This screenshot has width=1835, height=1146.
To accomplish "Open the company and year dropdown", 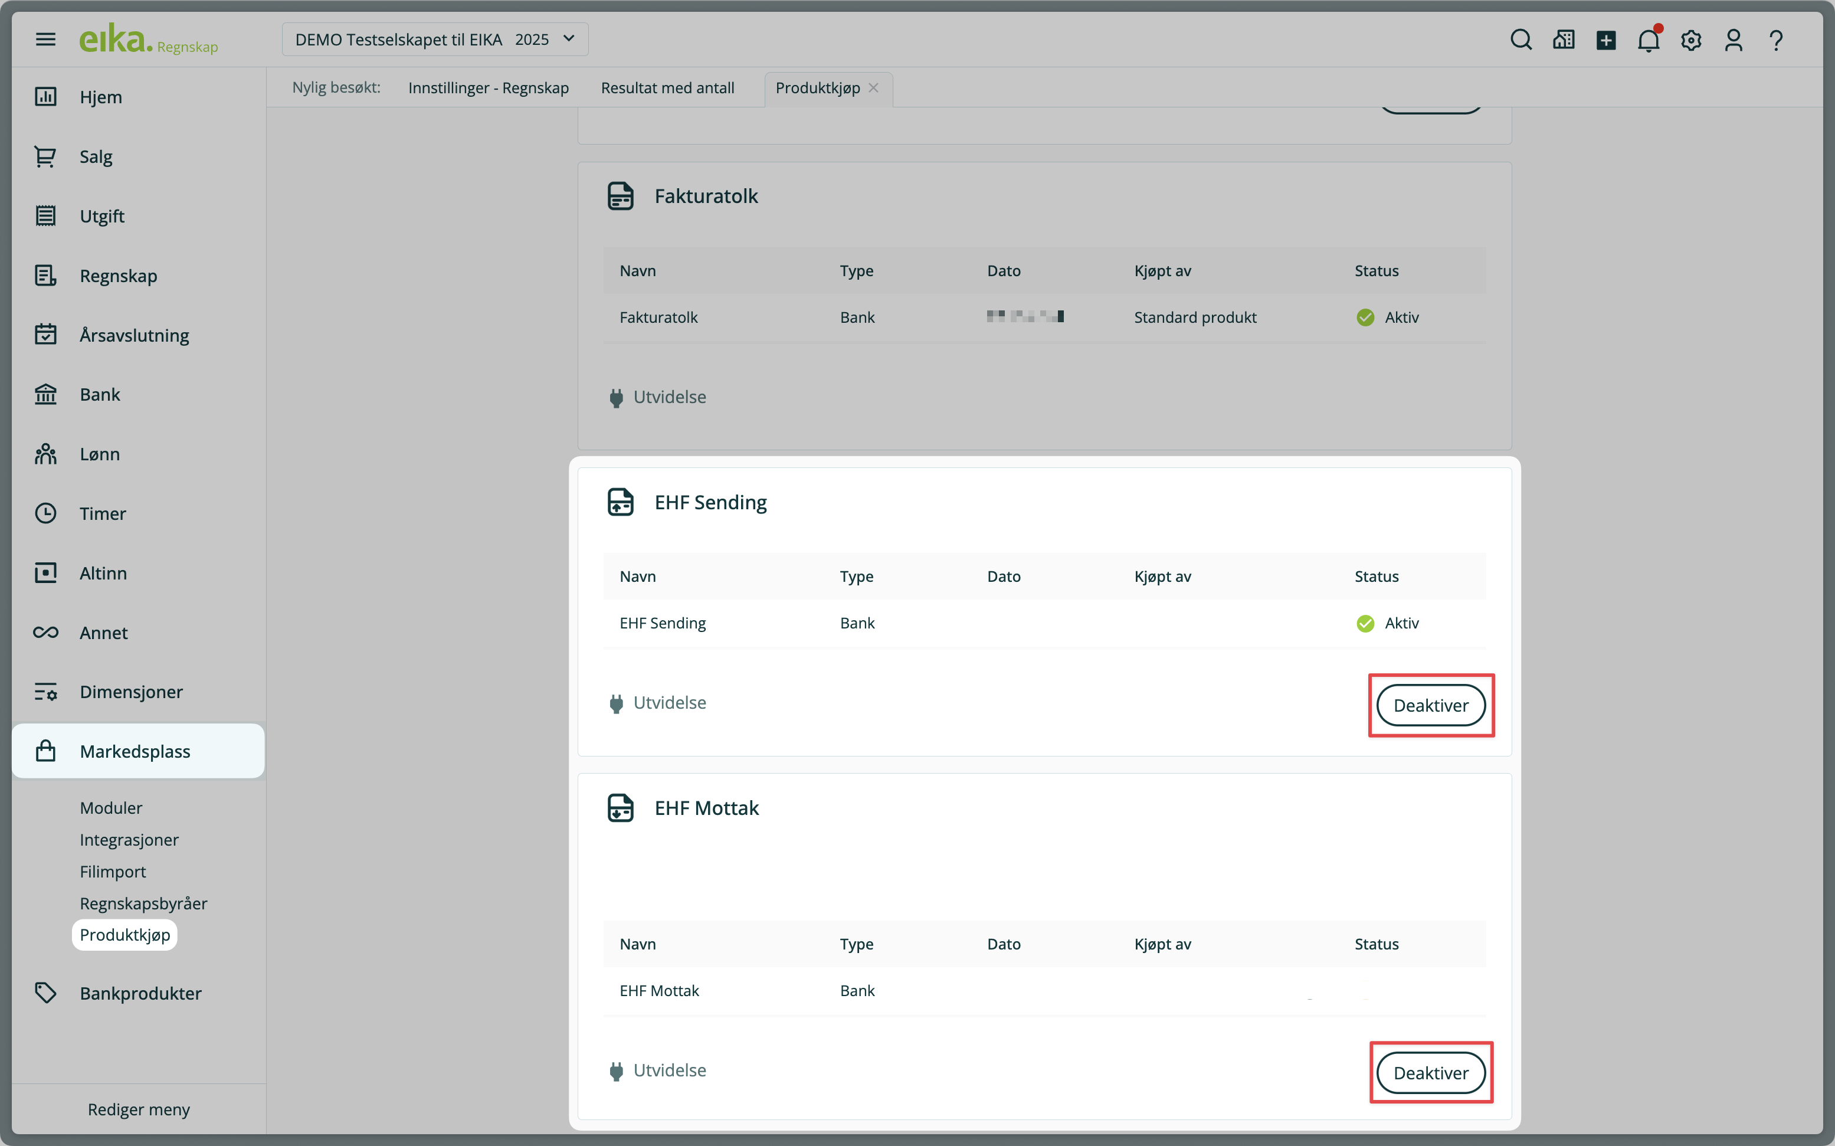I will [x=435, y=40].
